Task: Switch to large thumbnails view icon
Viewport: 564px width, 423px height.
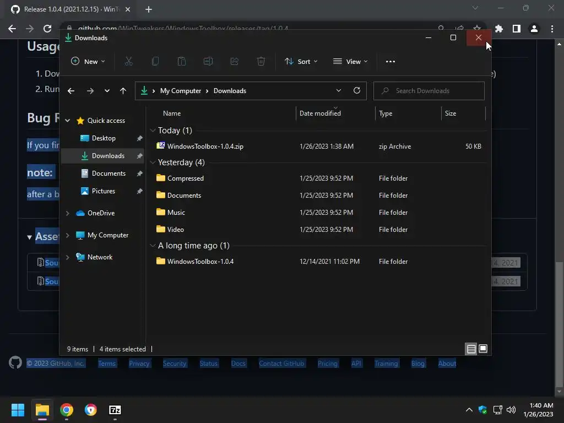Action: tap(483, 349)
